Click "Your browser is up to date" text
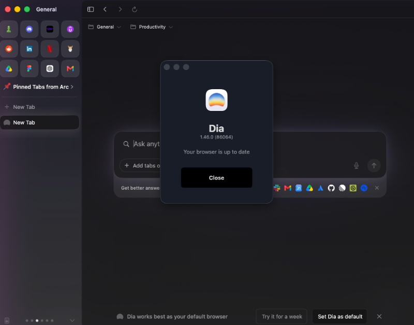414x325 pixels. (216, 152)
